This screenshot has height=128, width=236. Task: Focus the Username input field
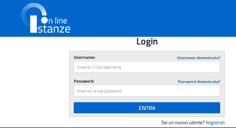147,67
